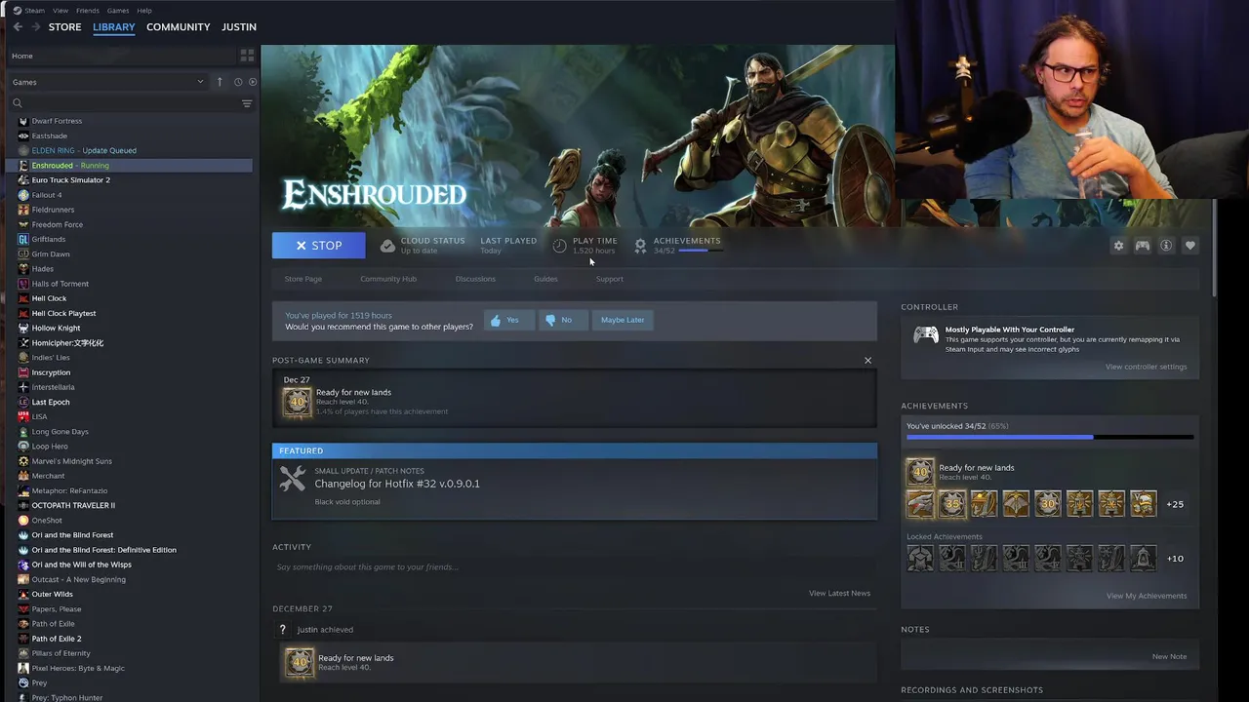1249x702 pixels.
Task: Open the Guides link
Action: tap(545, 279)
